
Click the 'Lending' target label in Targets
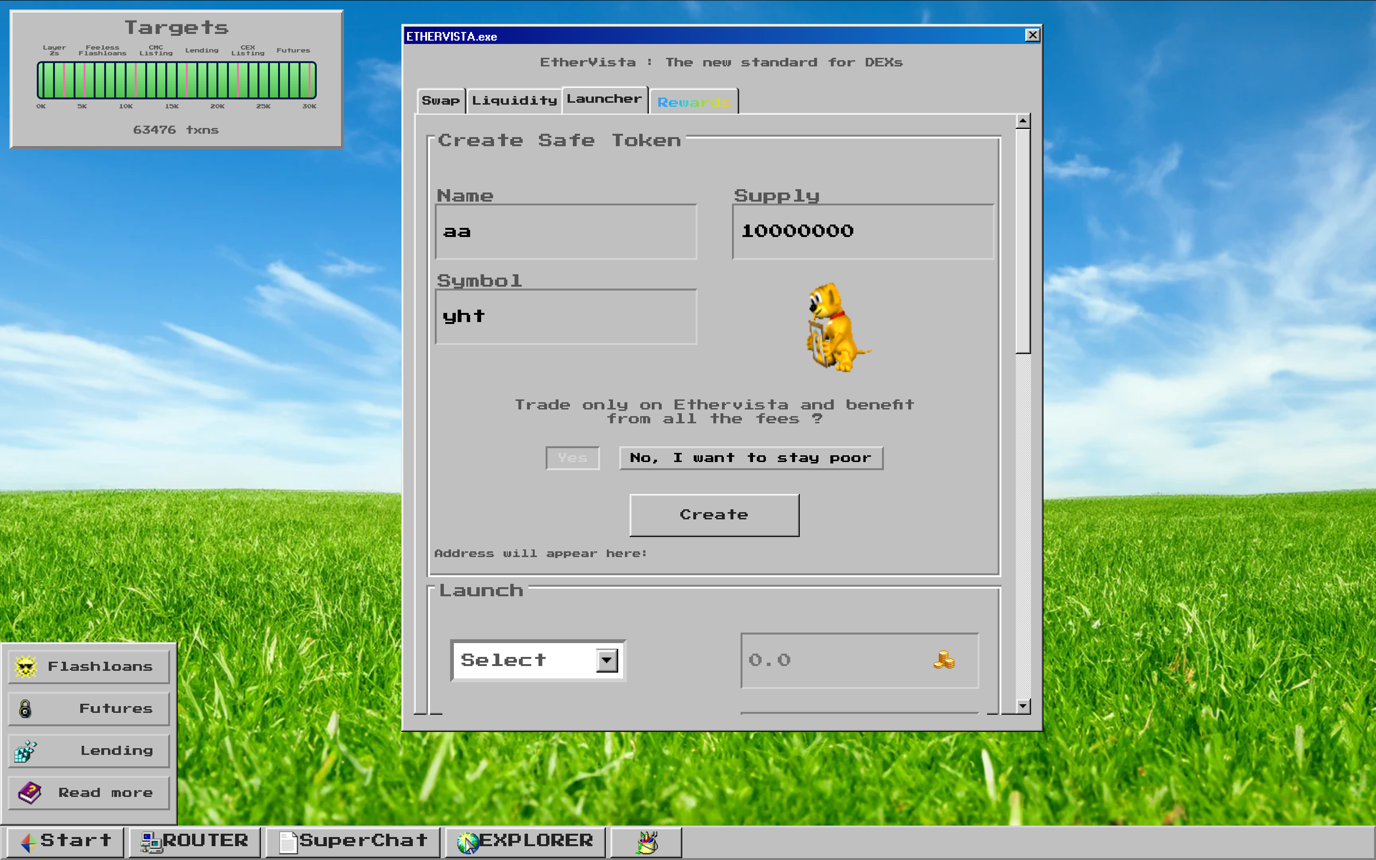[202, 50]
